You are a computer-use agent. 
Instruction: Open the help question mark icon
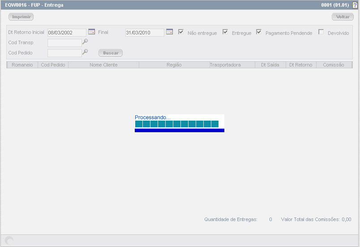[355, 5]
